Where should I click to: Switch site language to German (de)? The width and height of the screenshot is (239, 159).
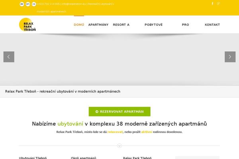click(22, 4)
